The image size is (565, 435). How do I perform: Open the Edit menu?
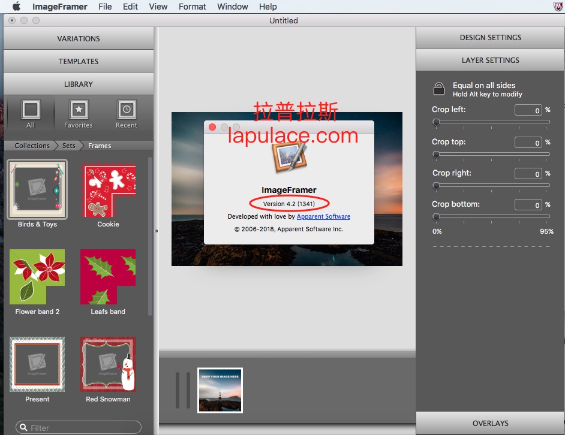pos(130,7)
